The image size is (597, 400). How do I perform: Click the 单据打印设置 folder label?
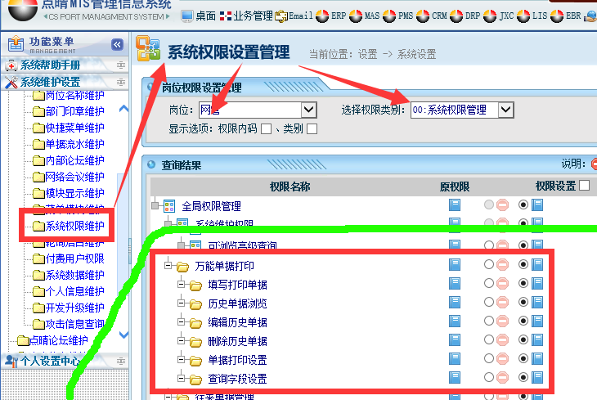tap(237, 360)
